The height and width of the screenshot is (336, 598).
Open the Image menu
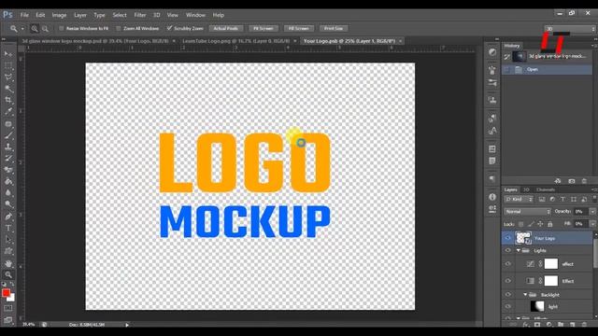click(59, 15)
